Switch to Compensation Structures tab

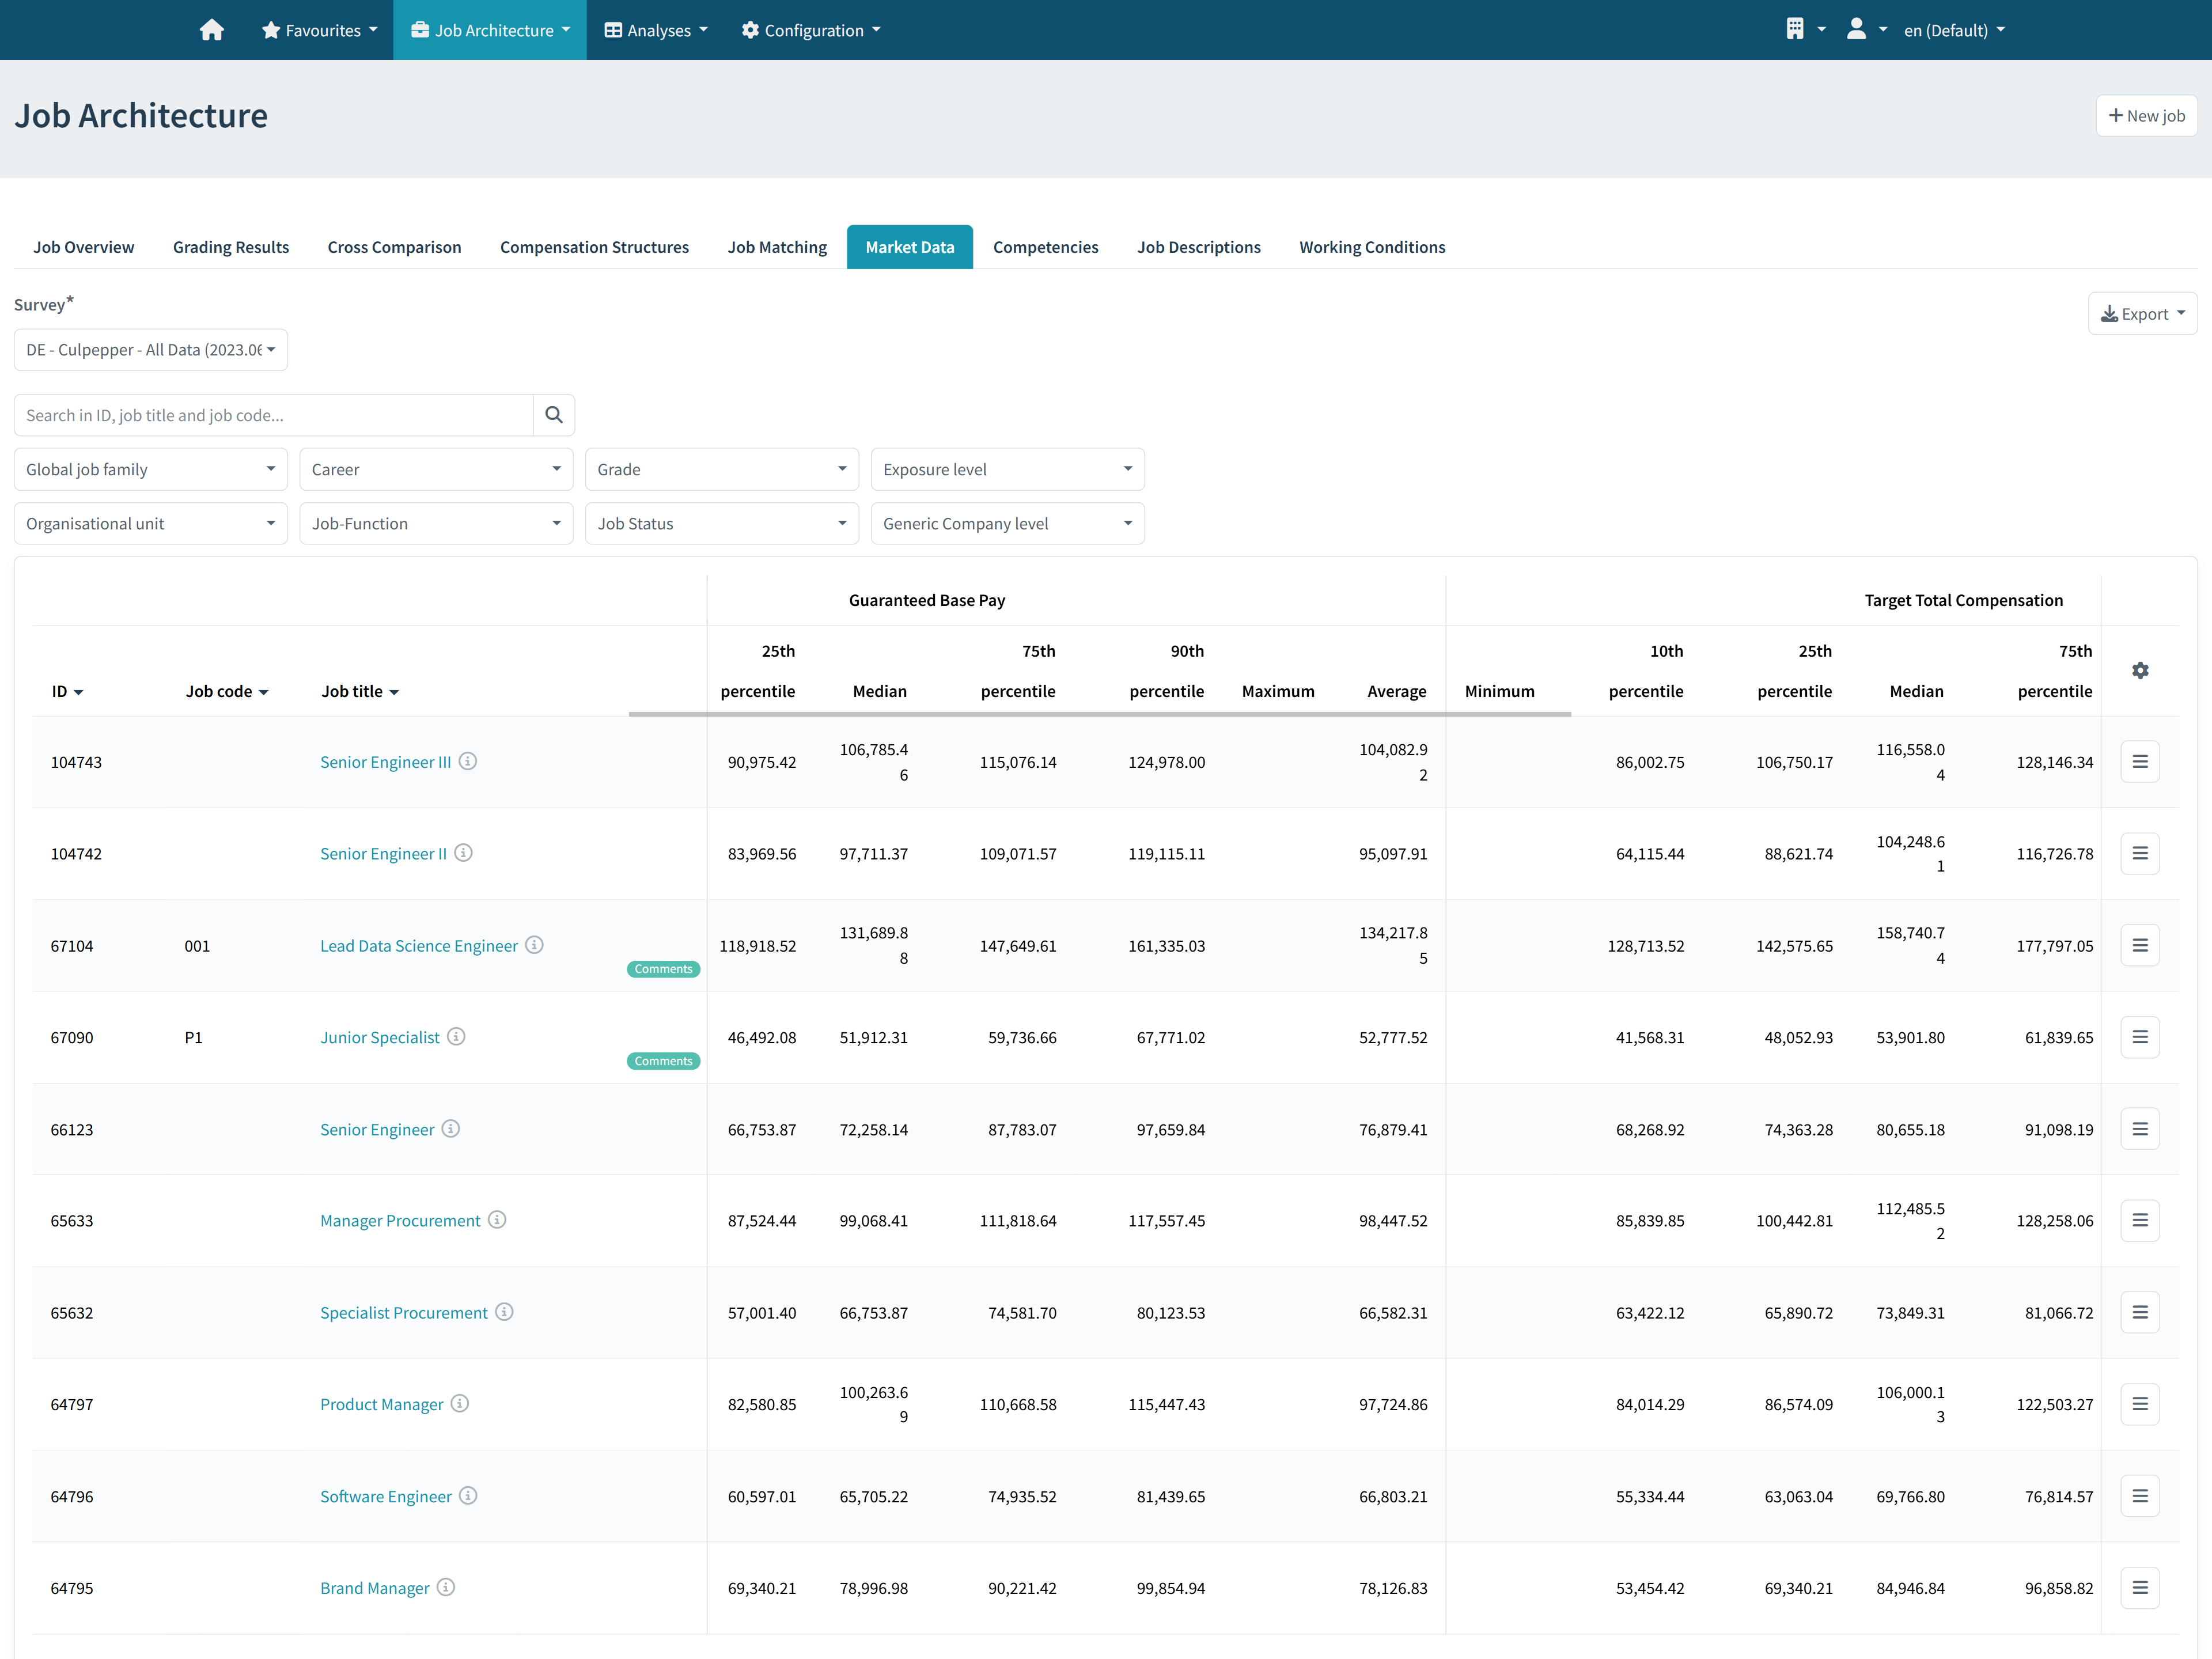coord(595,247)
